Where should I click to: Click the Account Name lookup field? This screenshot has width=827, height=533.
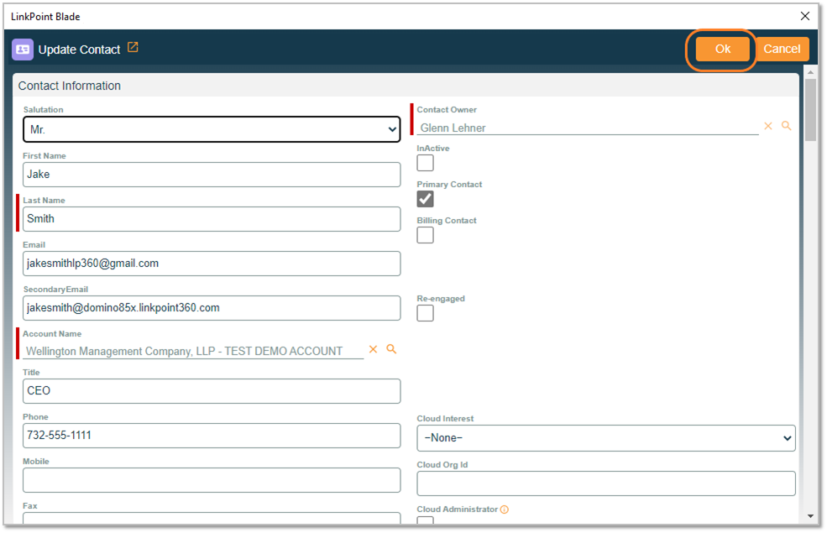pos(193,351)
